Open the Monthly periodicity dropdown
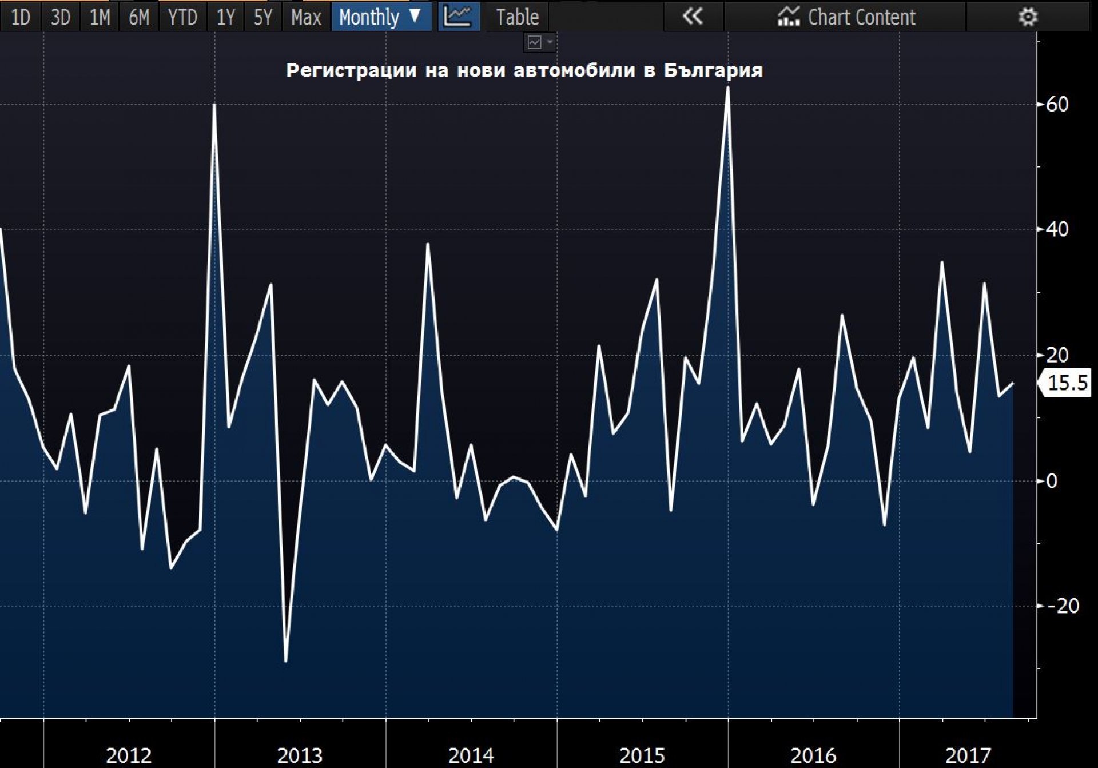Image resolution: width=1098 pixels, height=768 pixels. pos(380,17)
